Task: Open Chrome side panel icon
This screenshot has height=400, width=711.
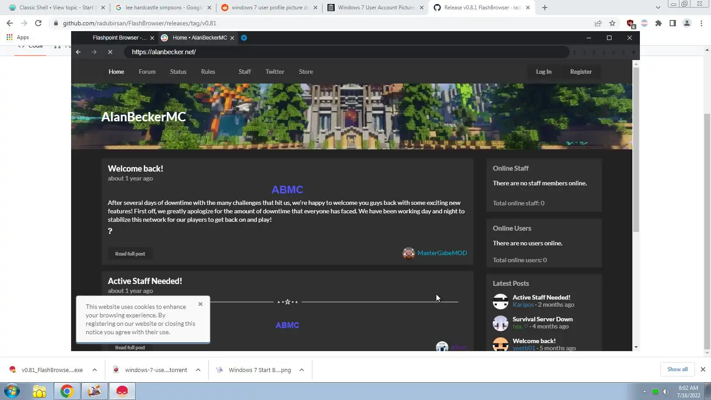Action: (x=673, y=23)
